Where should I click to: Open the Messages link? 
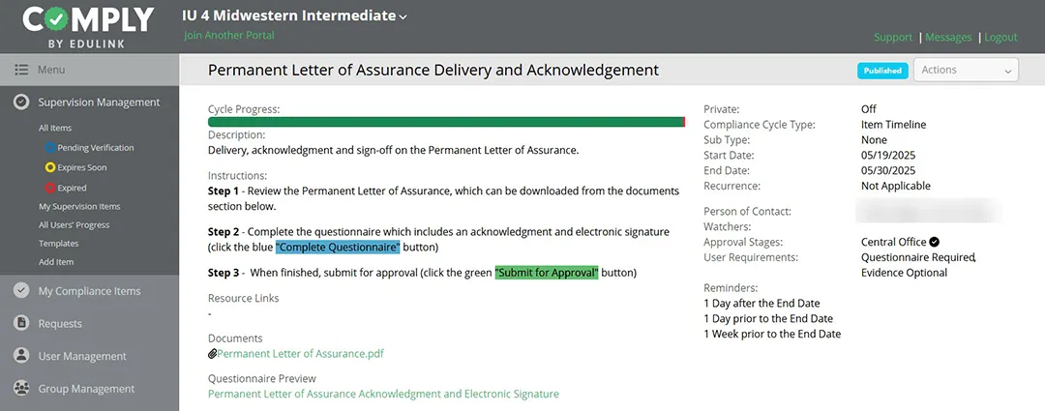(x=948, y=38)
